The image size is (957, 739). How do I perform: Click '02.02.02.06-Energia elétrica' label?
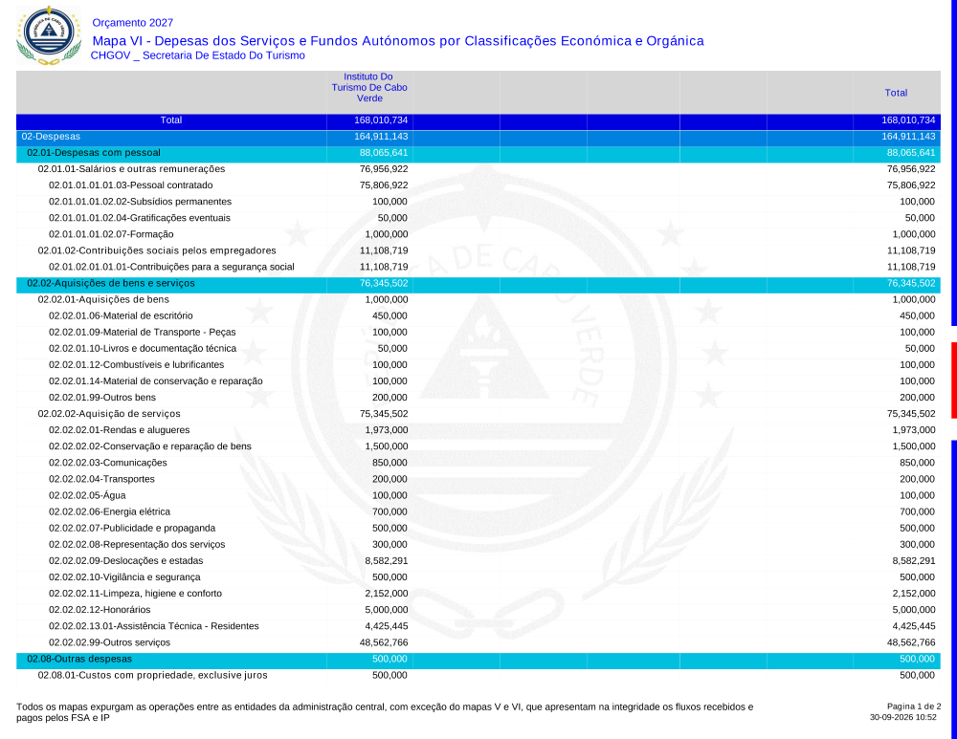pyautogui.click(x=110, y=512)
